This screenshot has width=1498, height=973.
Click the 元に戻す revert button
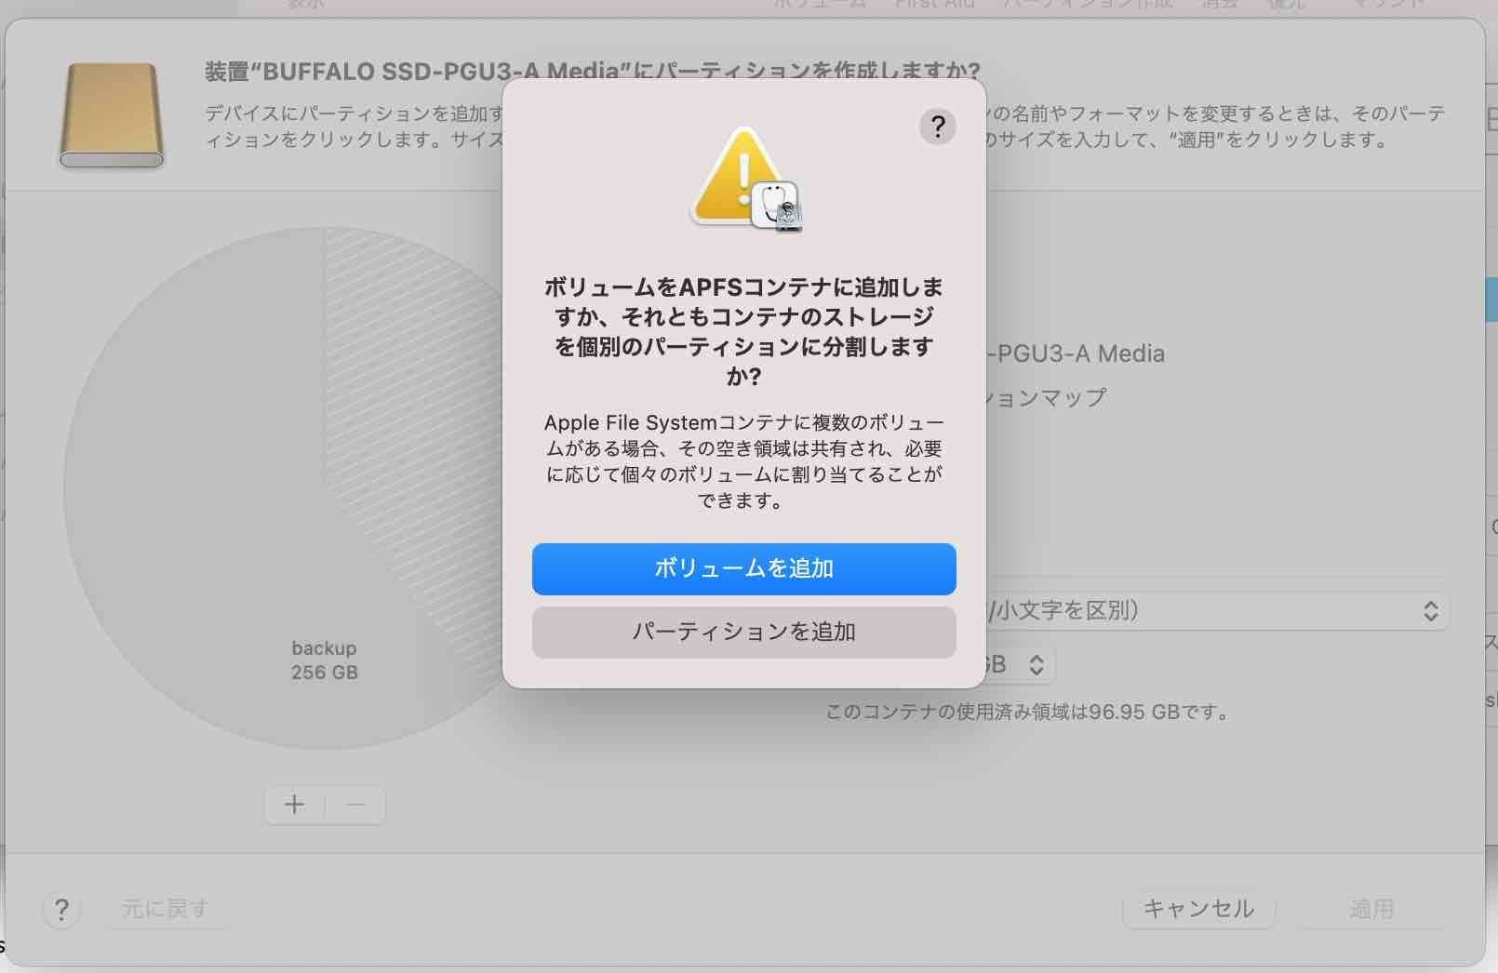165,908
